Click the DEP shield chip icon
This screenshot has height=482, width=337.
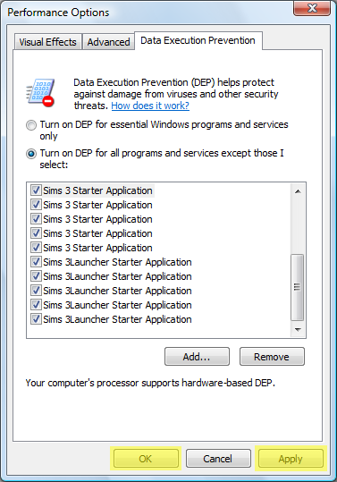click(x=40, y=93)
